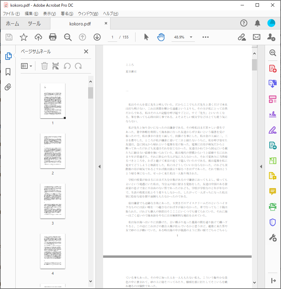View notifications bell
This screenshot has width=281, height=289.
(257, 23)
